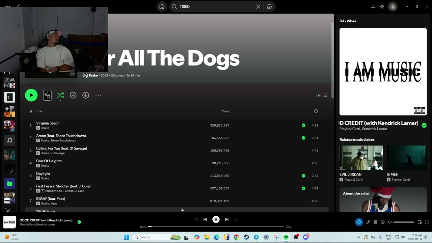Open the Browse icon beside the search bar
Screen dimensions: 432x243
pyautogui.click(x=269, y=6)
